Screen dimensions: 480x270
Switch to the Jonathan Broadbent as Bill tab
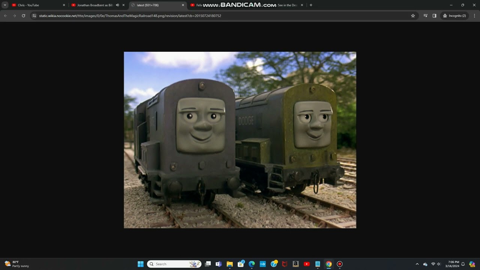tap(98, 5)
